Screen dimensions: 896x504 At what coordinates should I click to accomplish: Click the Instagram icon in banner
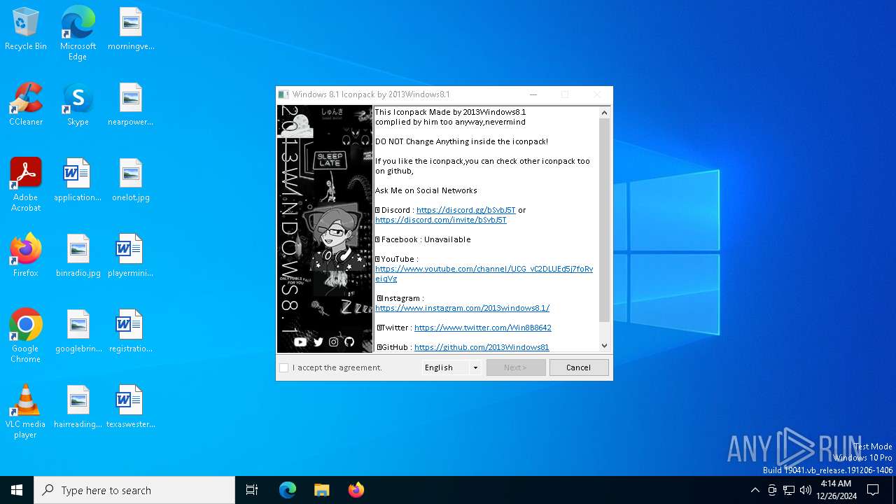334,342
